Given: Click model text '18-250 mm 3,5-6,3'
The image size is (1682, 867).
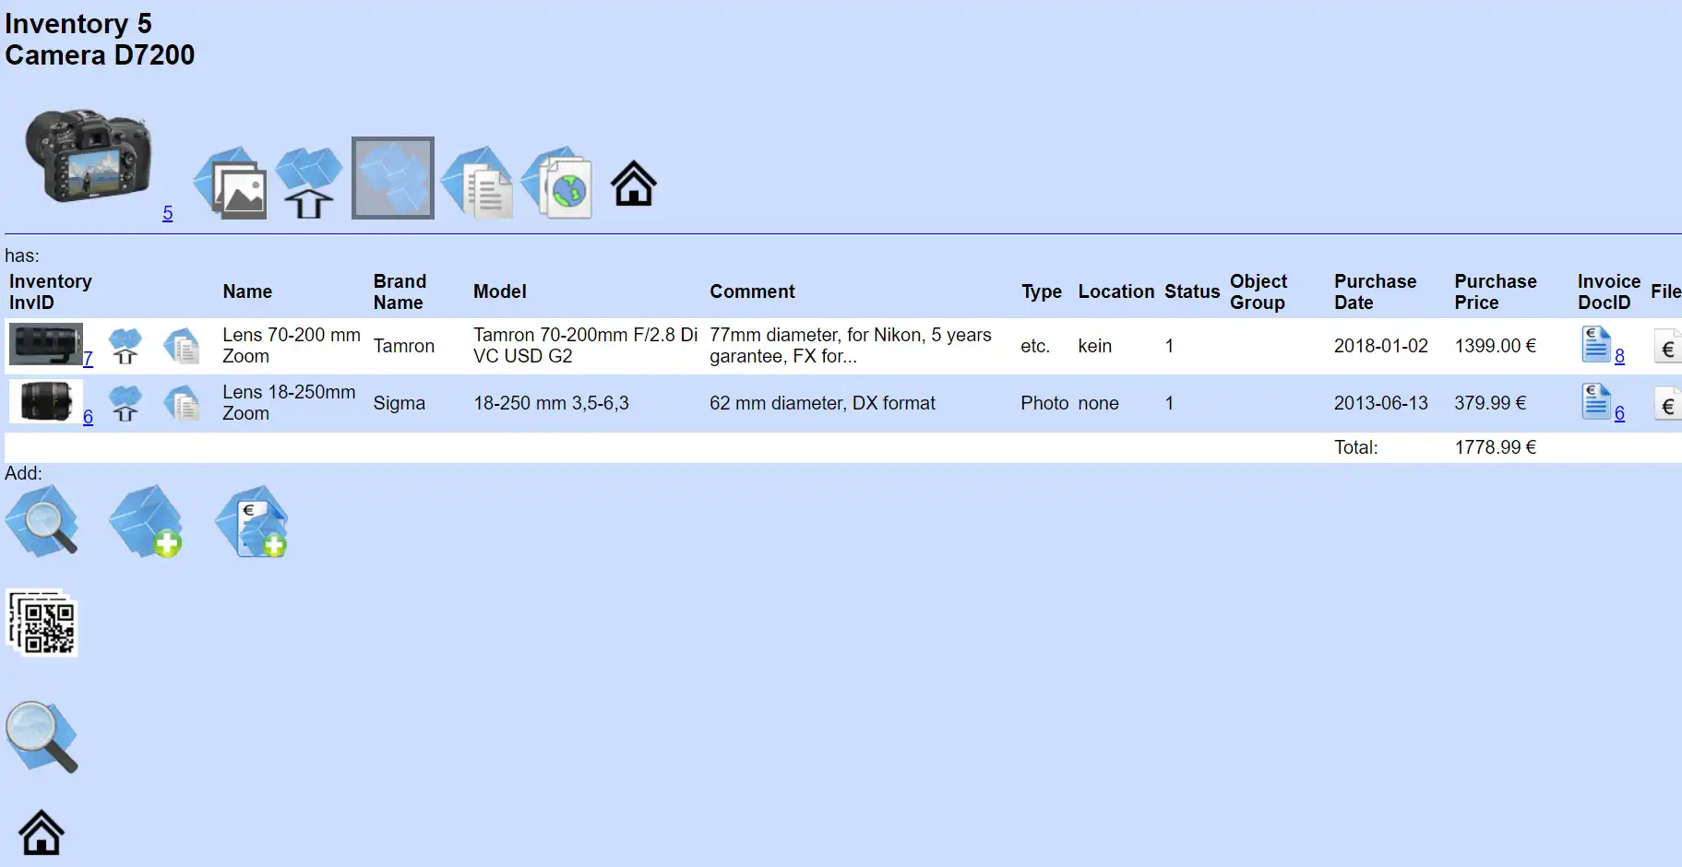Looking at the screenshot, I should [x=551, y=403].
